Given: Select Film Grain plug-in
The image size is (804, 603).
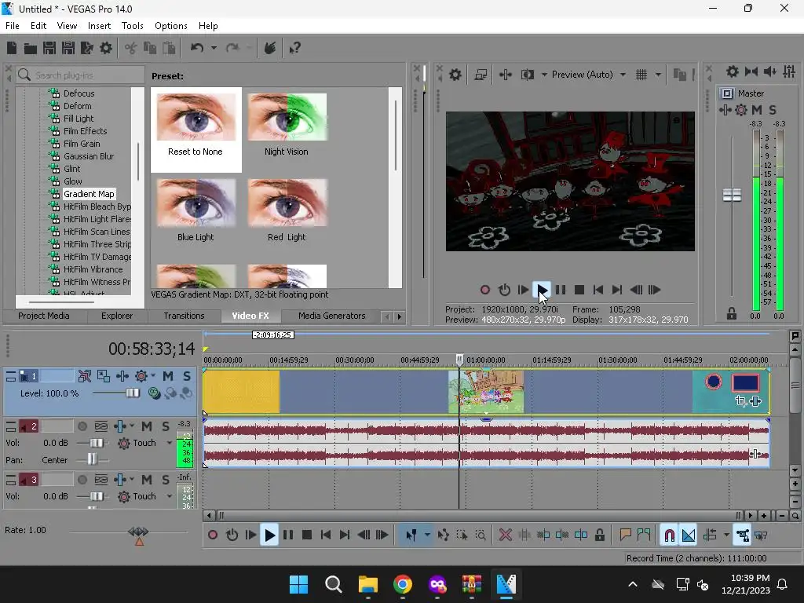Looking at the screenshot, I should coord(82,144).
